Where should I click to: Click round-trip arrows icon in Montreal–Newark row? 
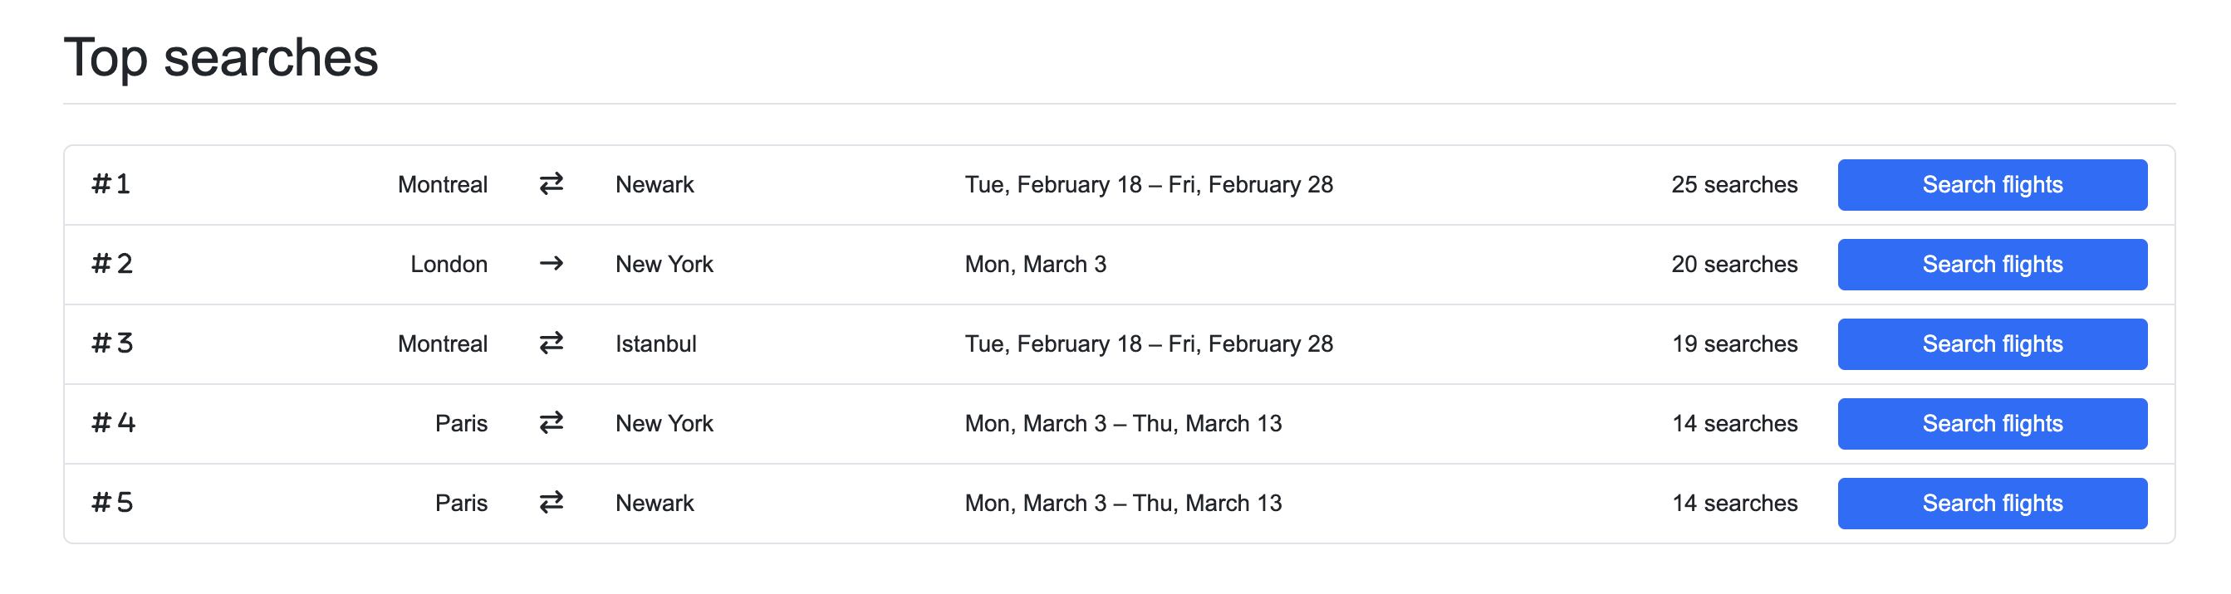(551, 184)
